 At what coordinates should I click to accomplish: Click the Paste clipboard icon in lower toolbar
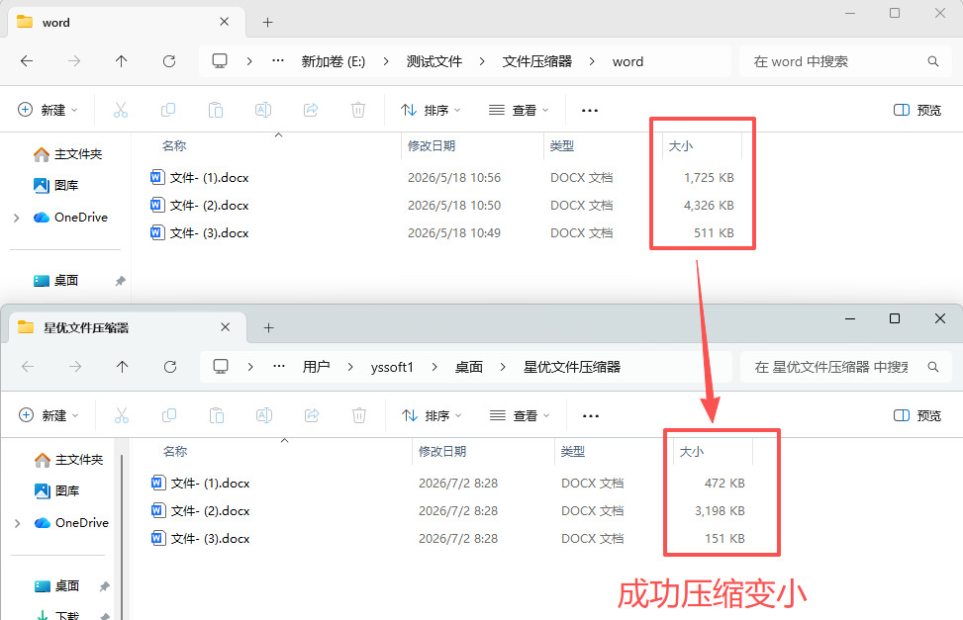click(x=216, y=415)
